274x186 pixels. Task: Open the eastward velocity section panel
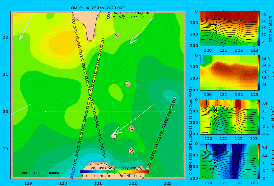point(229,161)
